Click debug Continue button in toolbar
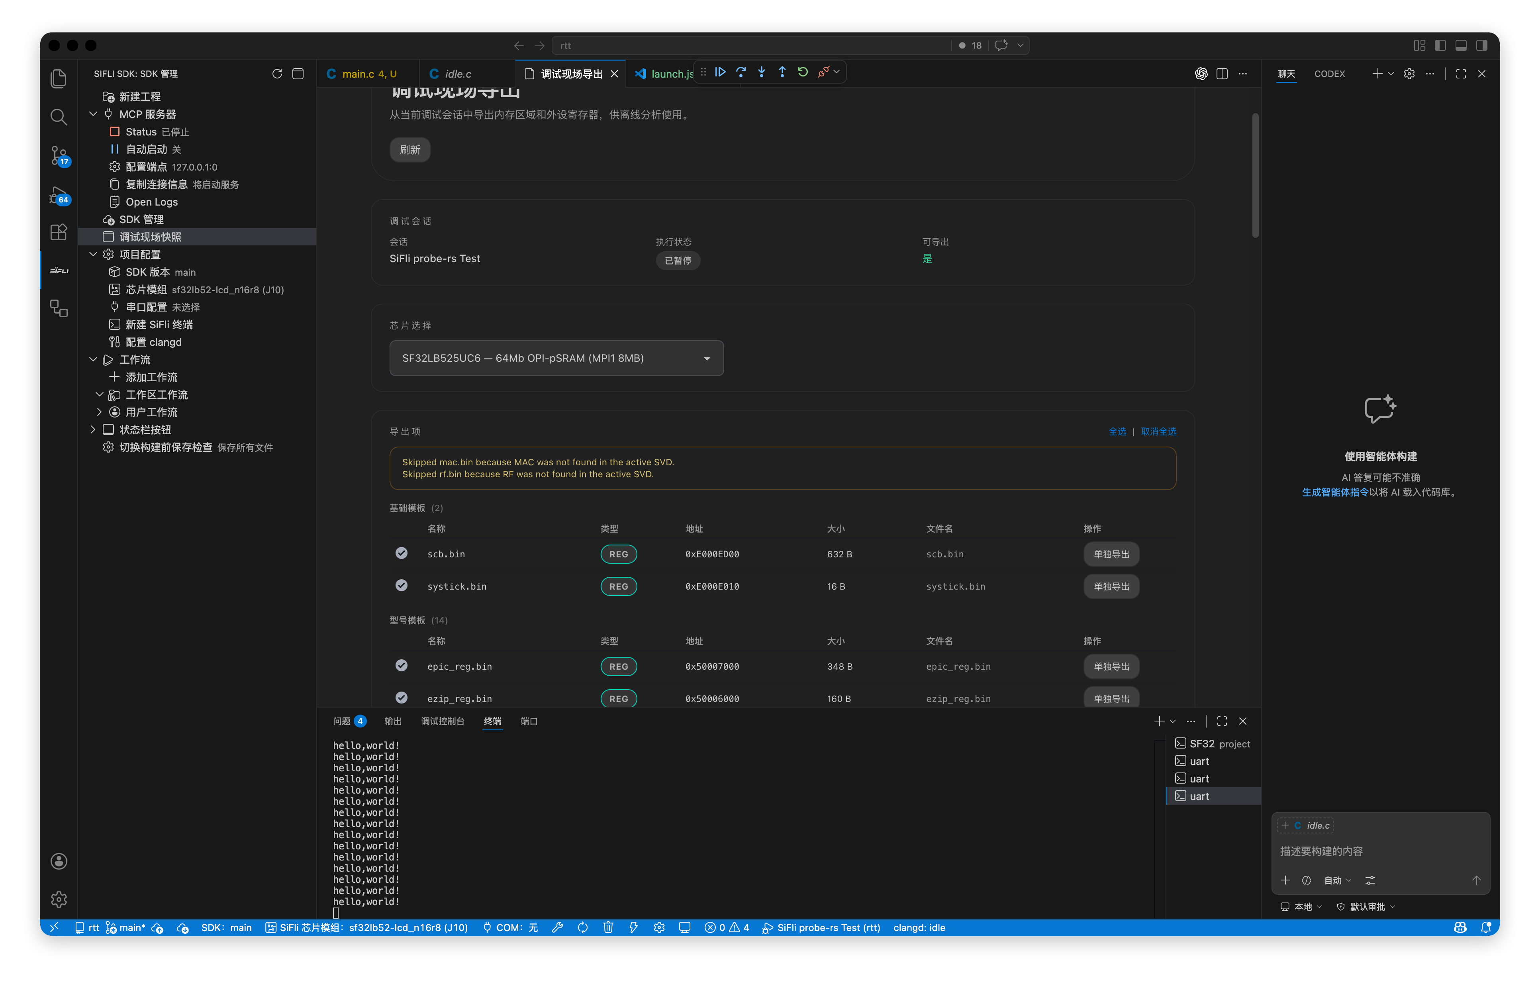 [720, 72]
